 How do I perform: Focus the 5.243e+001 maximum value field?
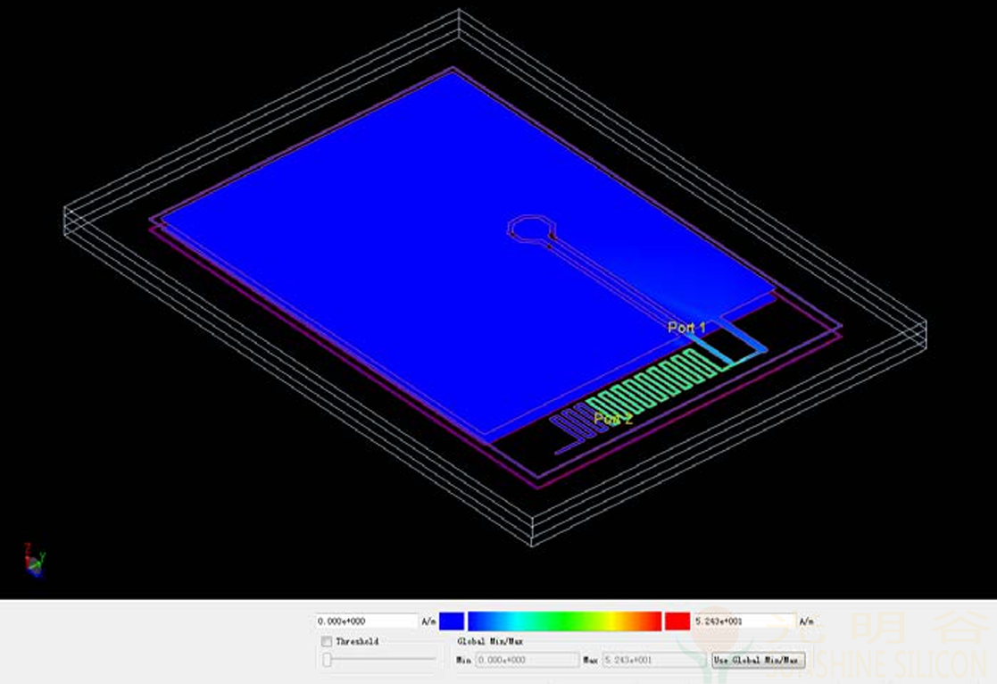click(744, 621)
